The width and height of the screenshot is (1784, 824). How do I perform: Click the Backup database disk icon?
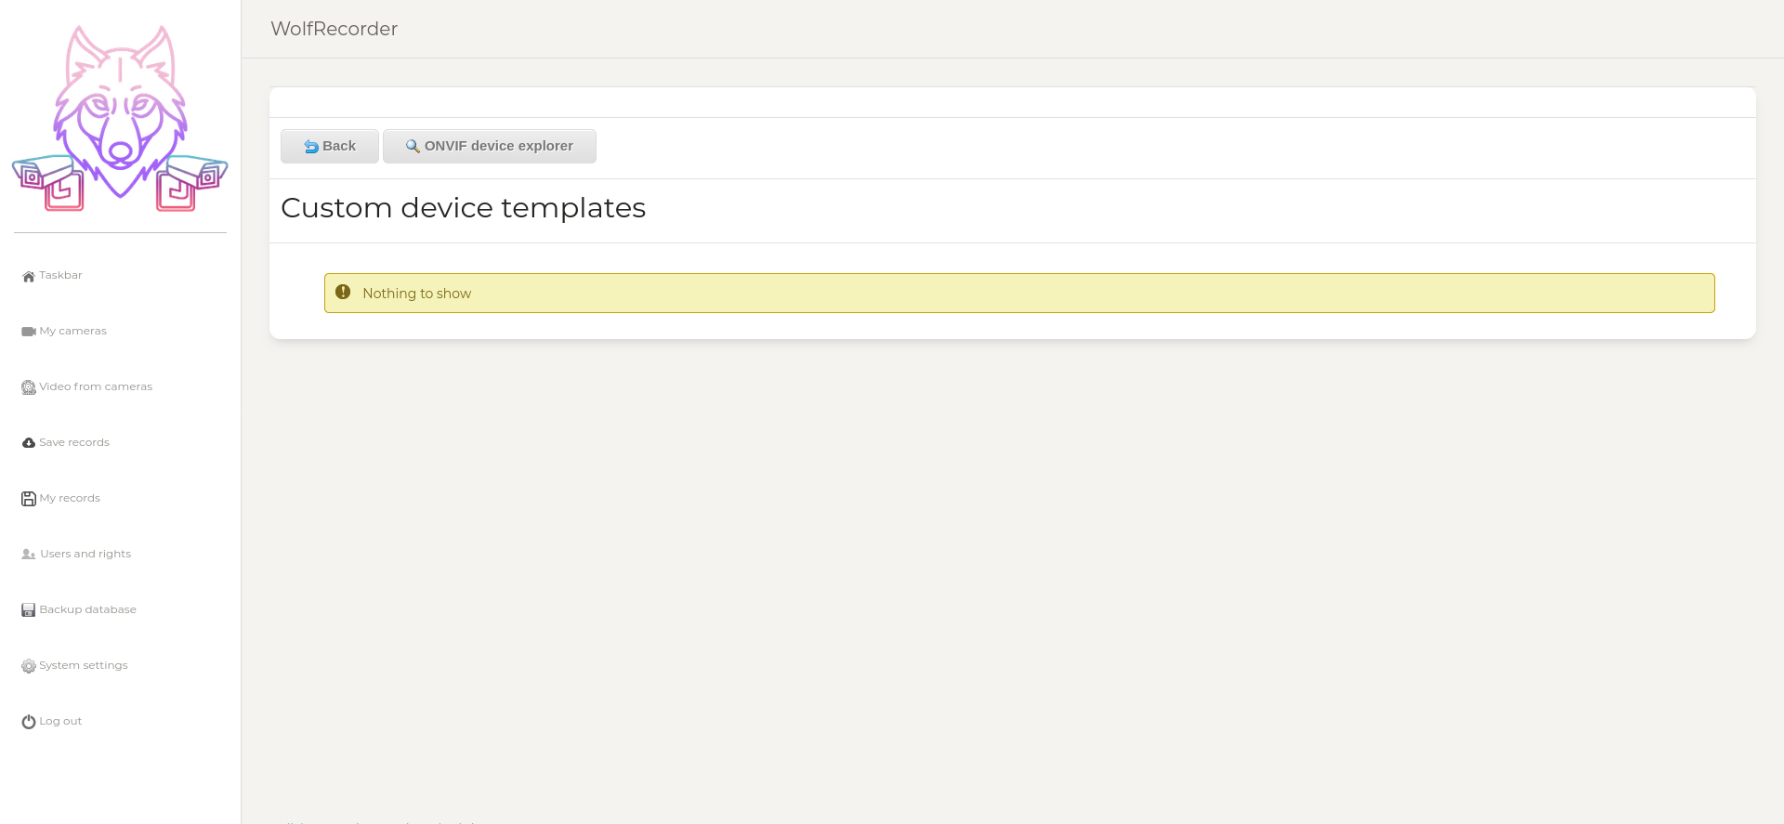pyautogui.click(x=29, y=610)
